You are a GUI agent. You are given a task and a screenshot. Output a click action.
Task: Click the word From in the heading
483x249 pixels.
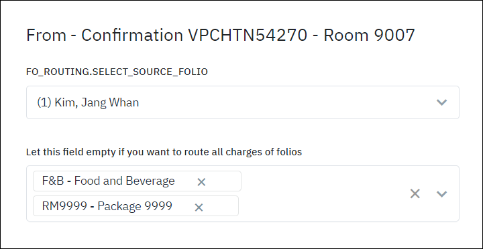point(46,35)
